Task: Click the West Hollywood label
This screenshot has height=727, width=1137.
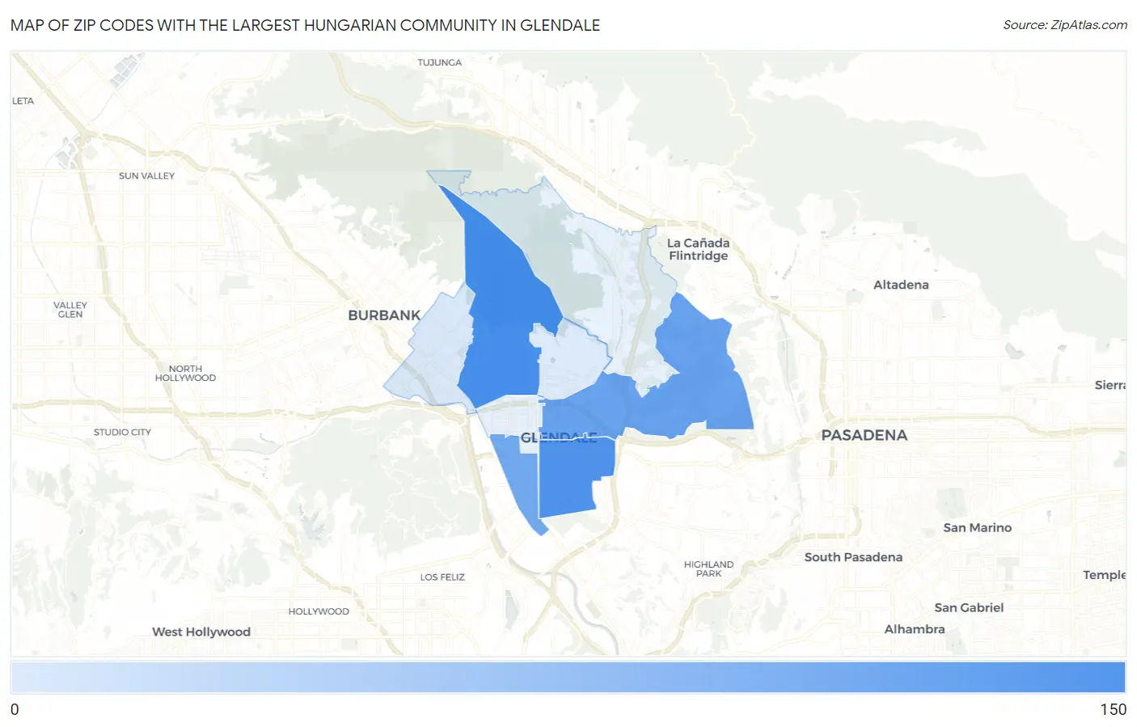Action: 201,632
